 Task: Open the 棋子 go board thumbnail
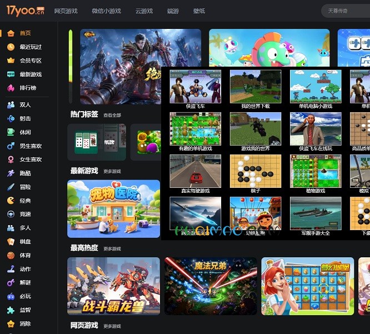coord(256,171)
